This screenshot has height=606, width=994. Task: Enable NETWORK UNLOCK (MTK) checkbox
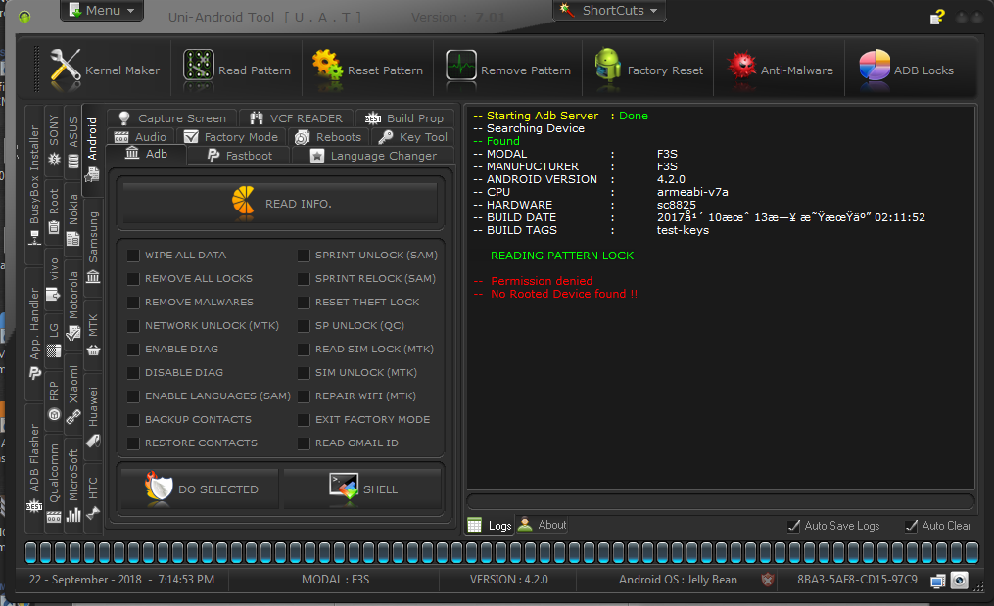[x=133, y=325]
